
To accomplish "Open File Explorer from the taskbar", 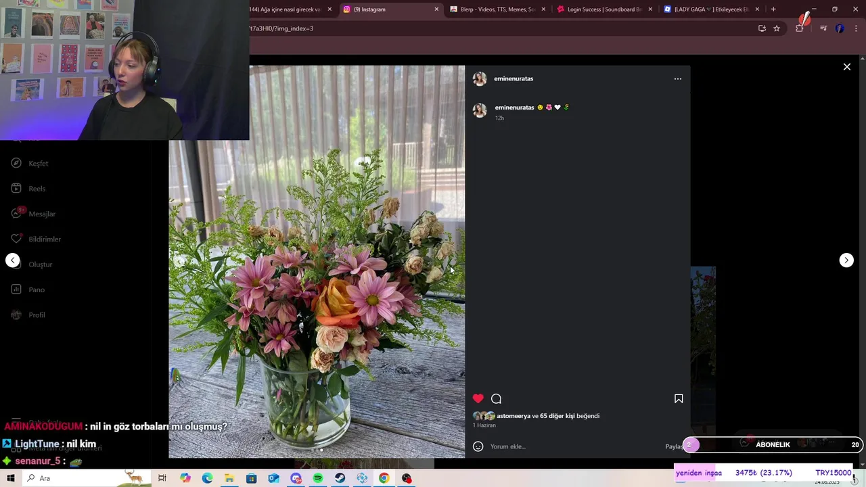I will [229, 478].
